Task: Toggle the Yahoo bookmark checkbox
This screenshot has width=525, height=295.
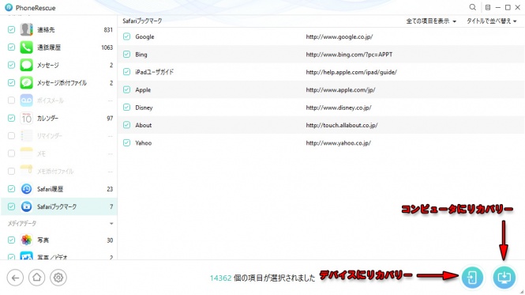Action: point(126,143)
